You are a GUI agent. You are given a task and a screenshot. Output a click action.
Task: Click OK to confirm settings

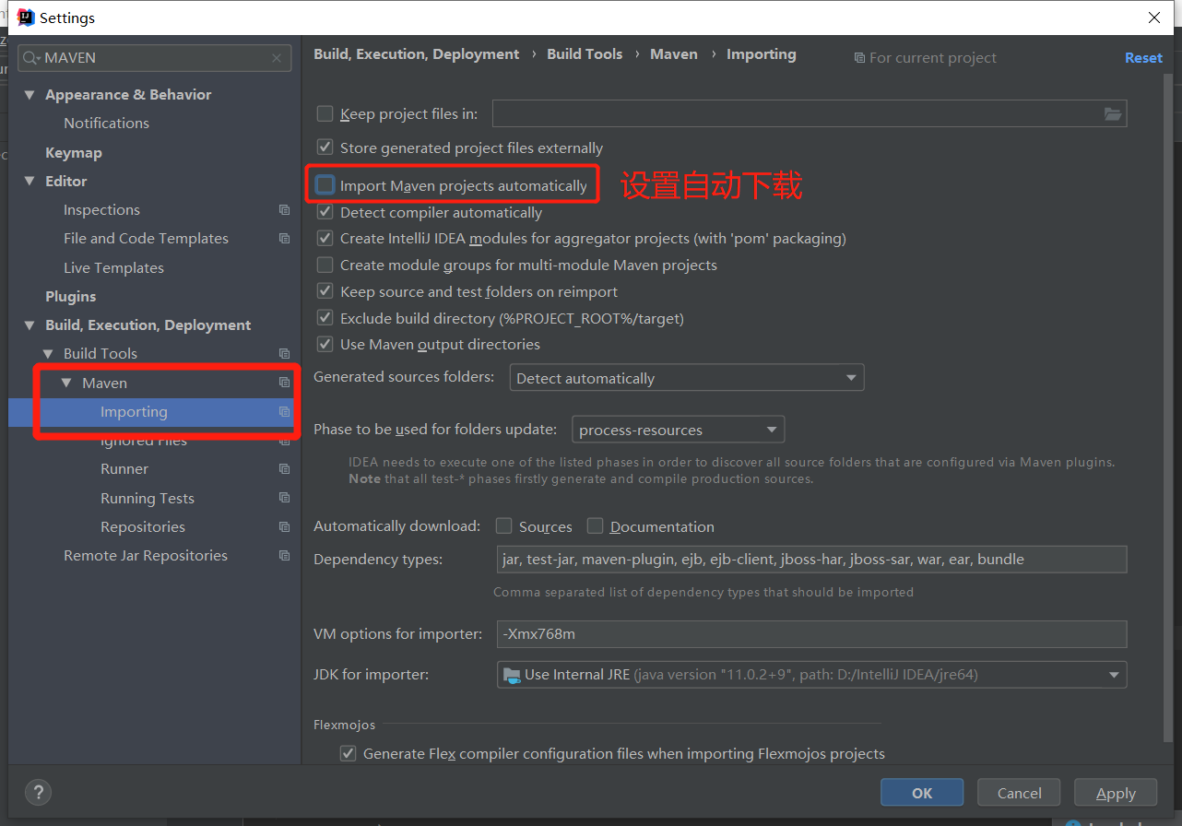click(x=922, y=793)
